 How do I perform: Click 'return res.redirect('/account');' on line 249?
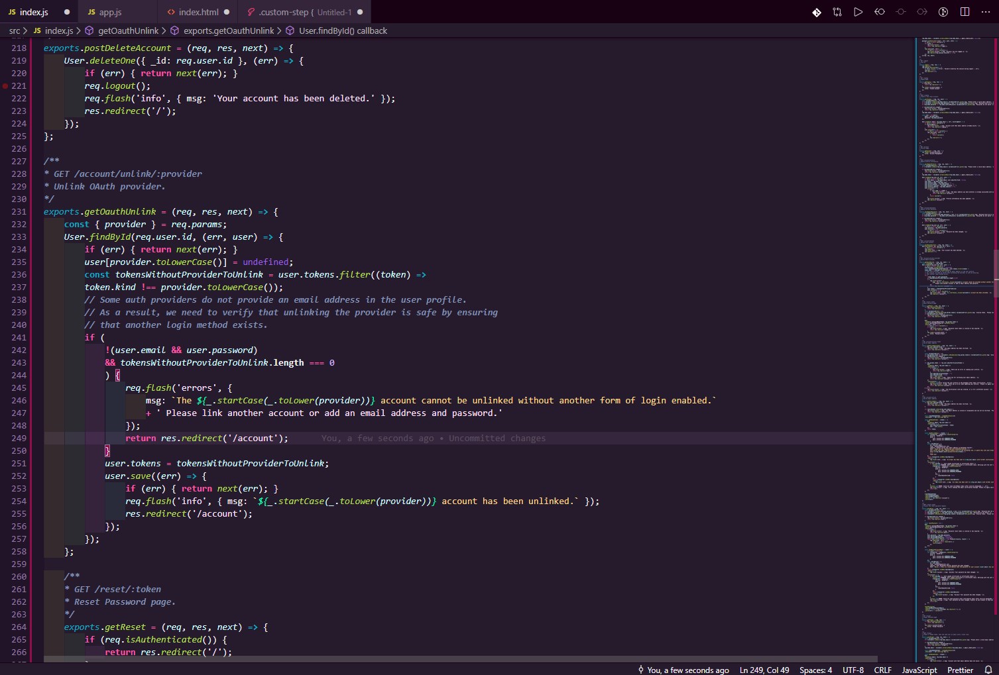pos(207,439)
